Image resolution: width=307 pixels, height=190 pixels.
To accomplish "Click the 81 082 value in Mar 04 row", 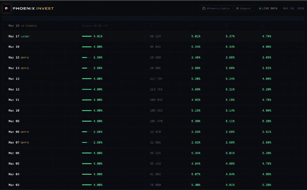I will point(155,174).
